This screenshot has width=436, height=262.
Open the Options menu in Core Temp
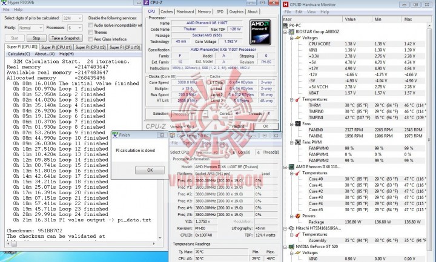click(190, 143)
